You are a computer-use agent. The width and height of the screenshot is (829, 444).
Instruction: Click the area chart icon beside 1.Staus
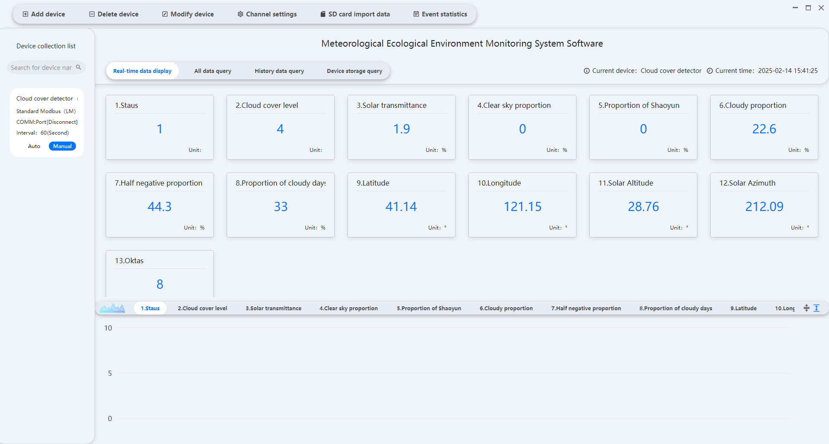pyautogui.click(x=112, y=308)
